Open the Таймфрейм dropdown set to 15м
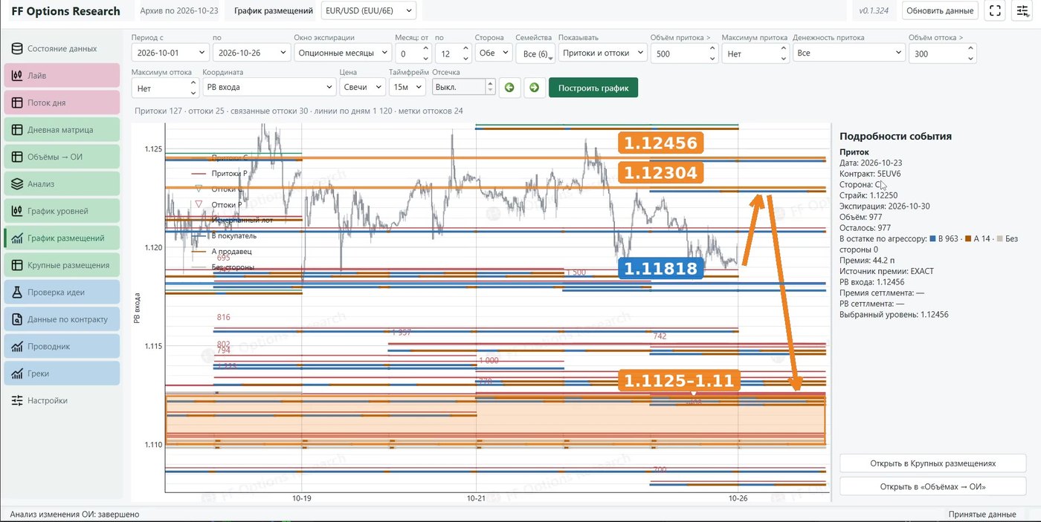 (408, 88)
